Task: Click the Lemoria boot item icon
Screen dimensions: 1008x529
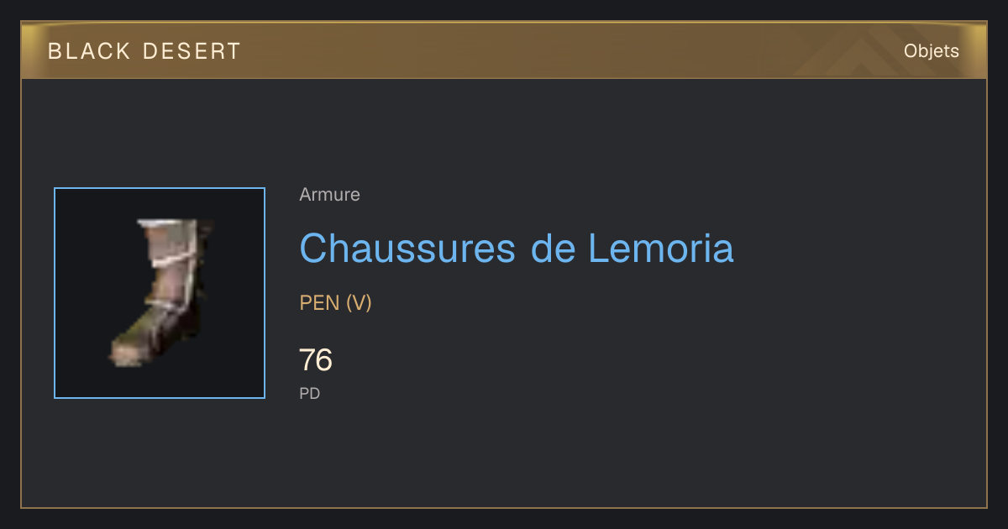Action: click(160, 292)
